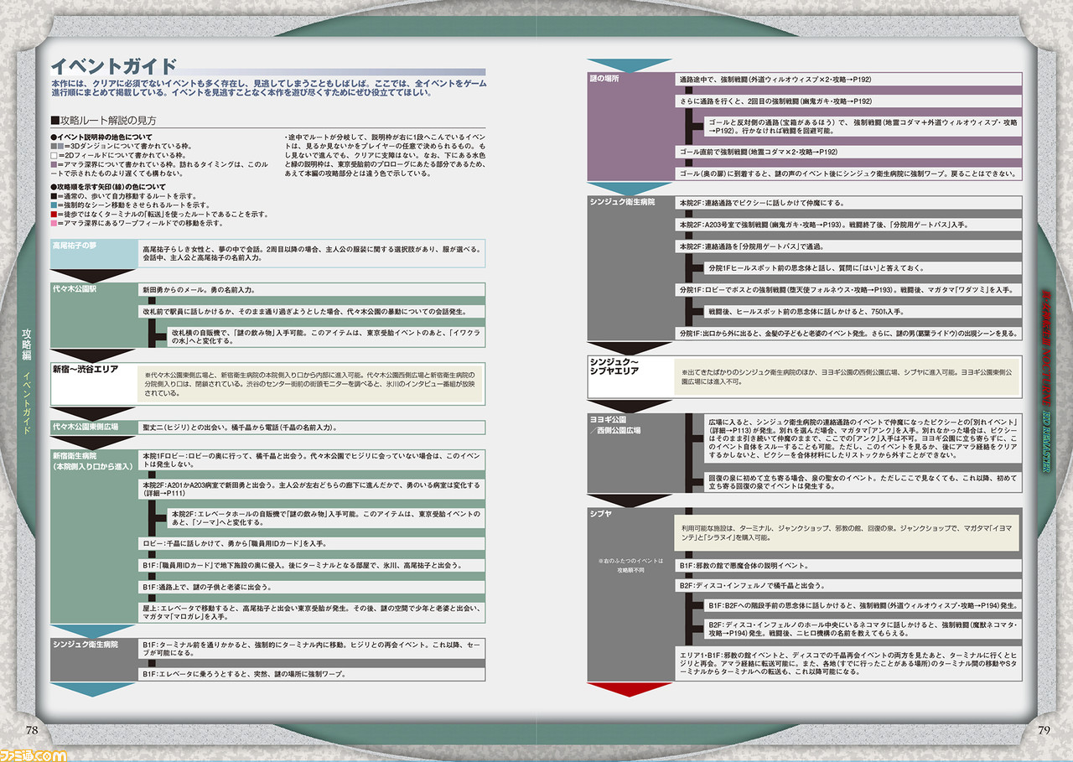
Task: Click the 本院1Fロビー:ロビーの奥に行って row
Action: tap(312, 459)
